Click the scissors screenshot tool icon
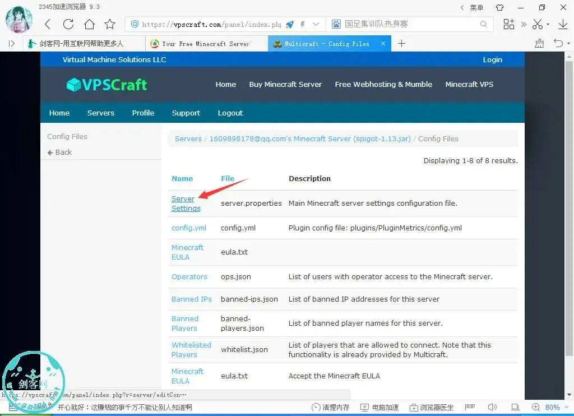This screenshot has height=416, width=574. tap(538, 24)
